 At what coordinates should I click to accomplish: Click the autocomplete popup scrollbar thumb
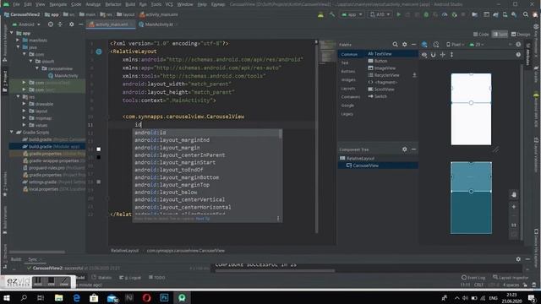coord(280,133)
